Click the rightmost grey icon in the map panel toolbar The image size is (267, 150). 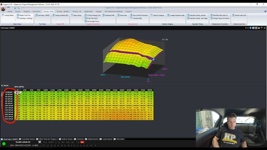264,28
